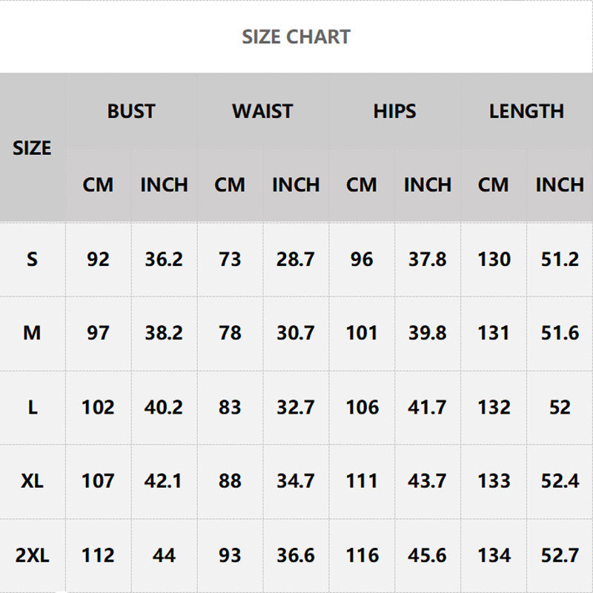Click the INCH subheader under LENGTH
This screenshot has height=593, width=593.
point(560,185)
